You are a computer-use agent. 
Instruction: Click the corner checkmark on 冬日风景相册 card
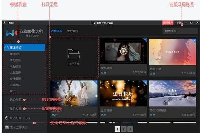pyautogui.click(x=194, y=82)
